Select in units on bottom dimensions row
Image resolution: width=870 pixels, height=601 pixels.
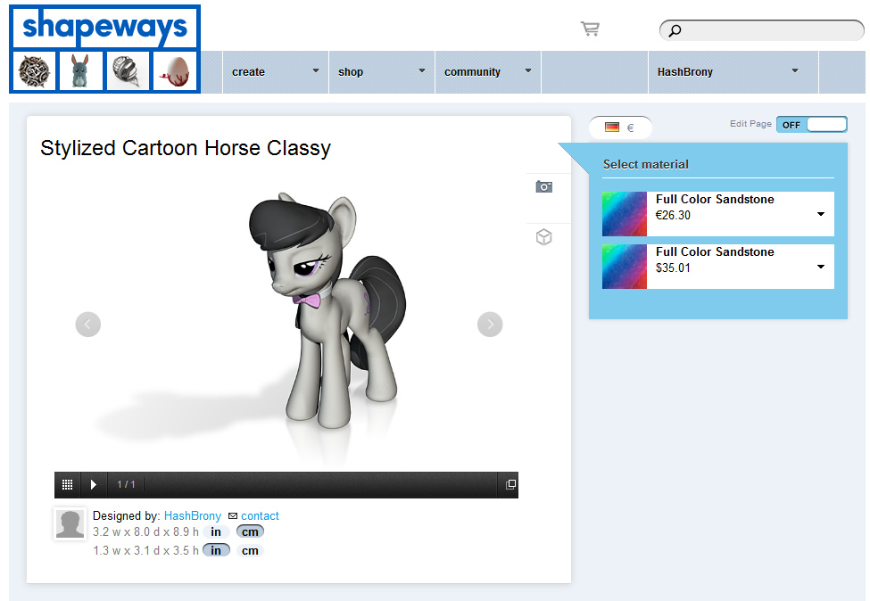216,550
